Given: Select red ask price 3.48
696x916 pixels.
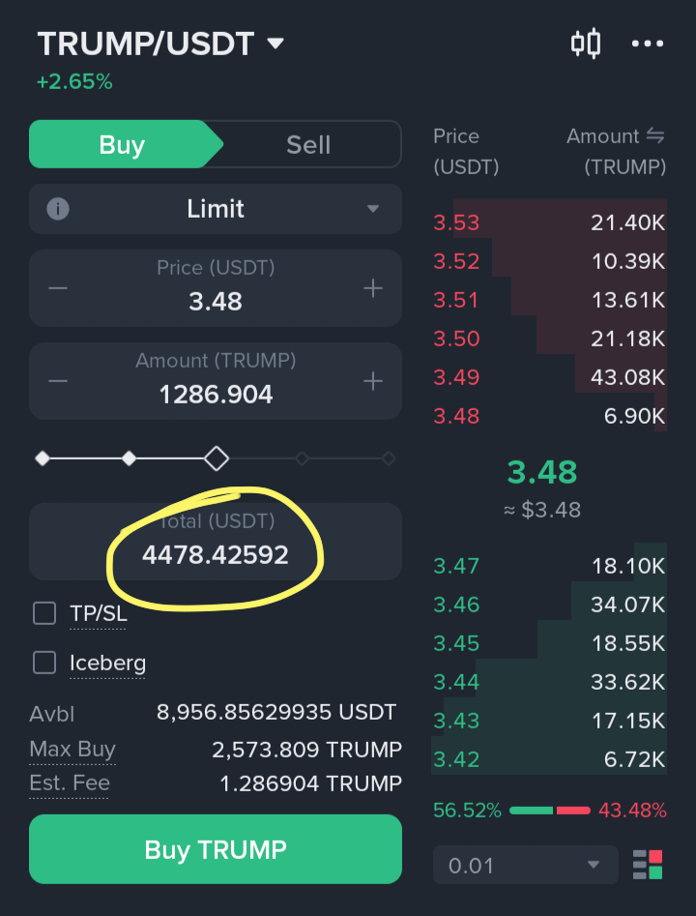Looking at the screenshot, I should [456, 416].
